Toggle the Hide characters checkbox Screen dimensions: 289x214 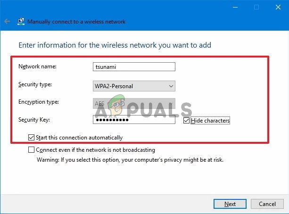click(186, 121)
